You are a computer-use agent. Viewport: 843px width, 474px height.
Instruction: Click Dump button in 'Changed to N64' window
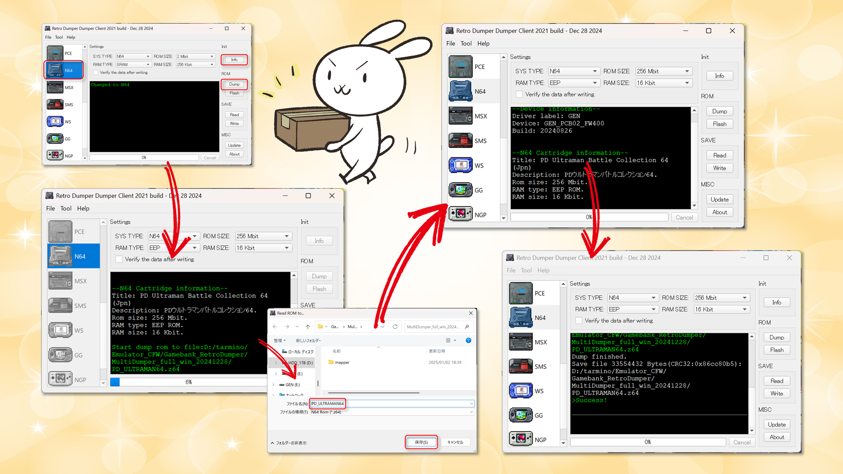(234, 84)
